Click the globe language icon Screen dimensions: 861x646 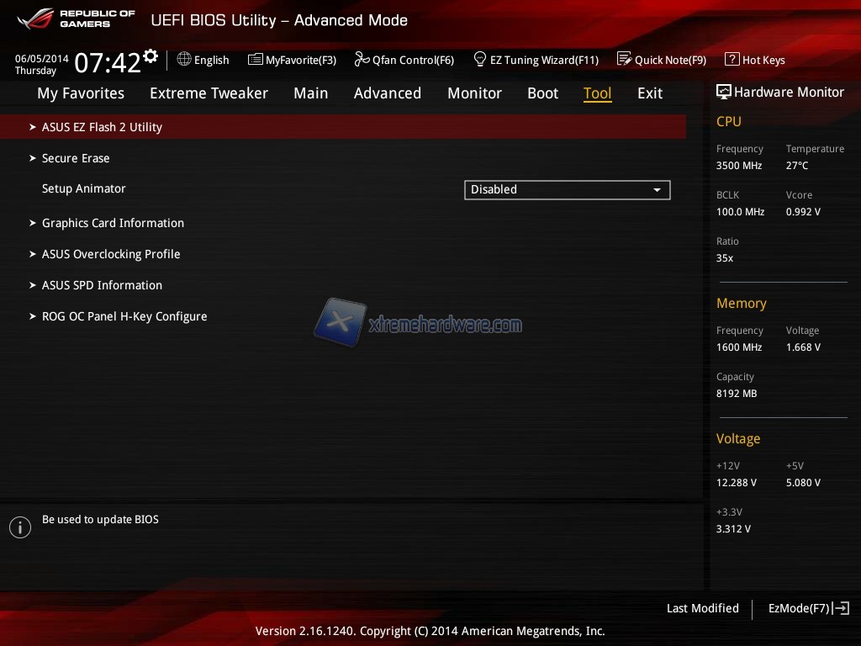(x=184, y=60)
